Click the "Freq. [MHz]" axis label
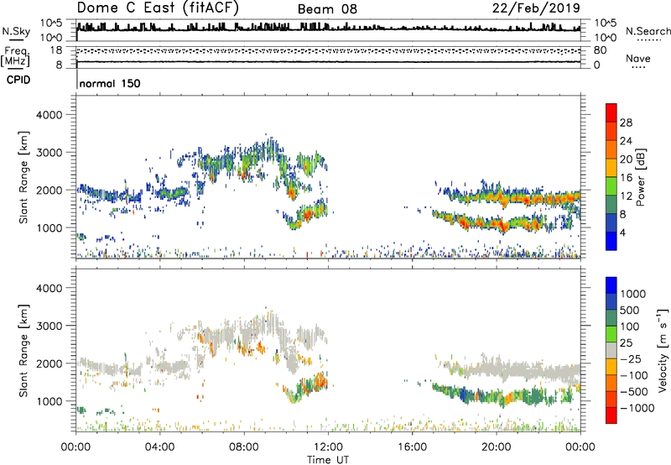 pos(15,57)
